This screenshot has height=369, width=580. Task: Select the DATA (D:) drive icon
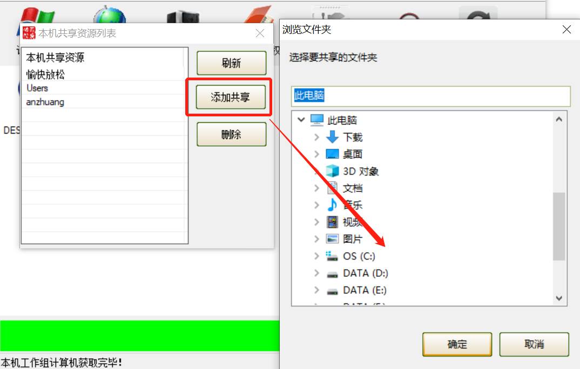332,274
